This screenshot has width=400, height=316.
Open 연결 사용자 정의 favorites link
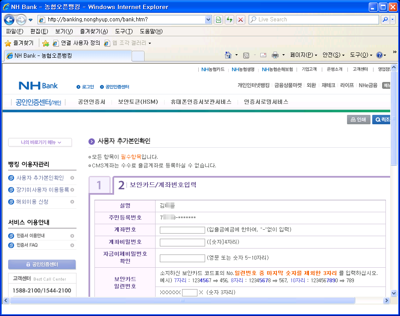[76, 43]
